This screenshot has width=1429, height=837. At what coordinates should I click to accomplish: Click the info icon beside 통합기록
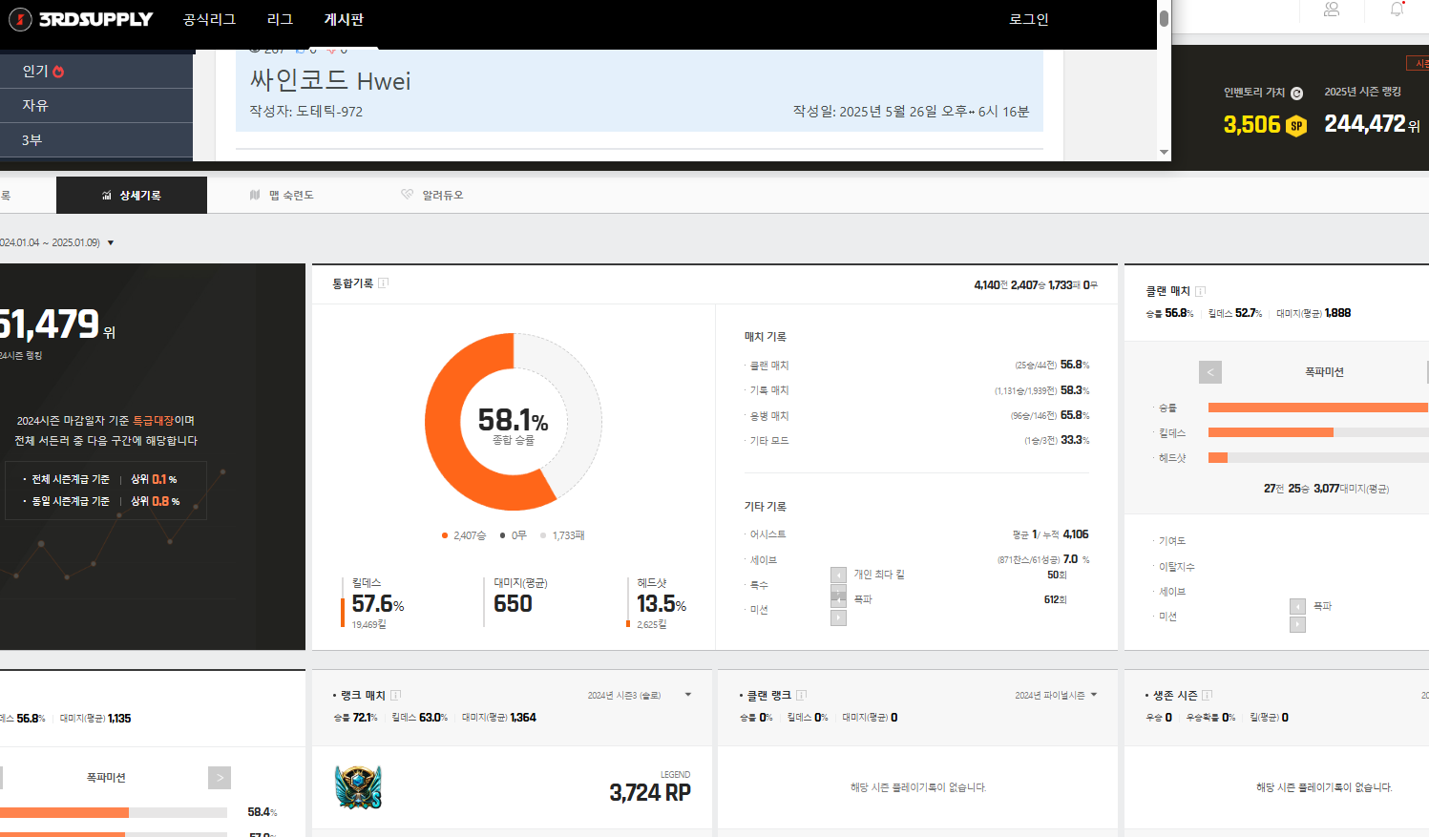[x=383, y=283]
